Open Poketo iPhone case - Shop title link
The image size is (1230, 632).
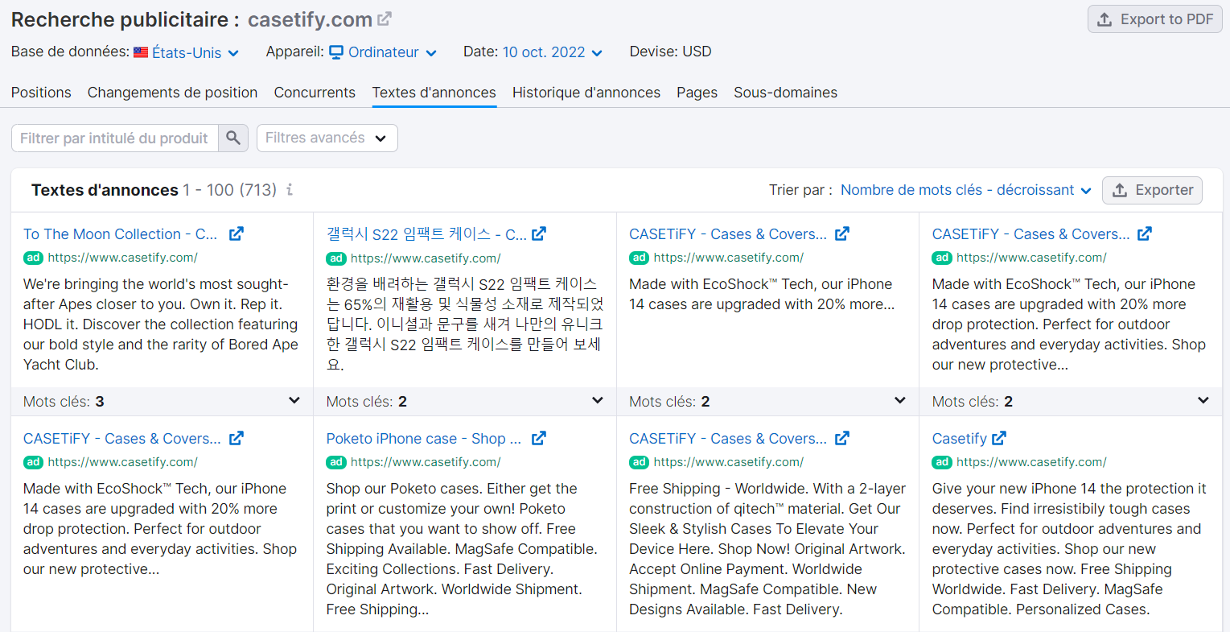tap(424, 439)
